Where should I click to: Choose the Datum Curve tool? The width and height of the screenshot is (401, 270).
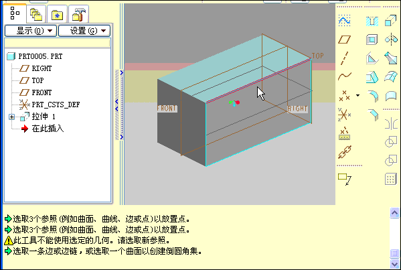(345, 76)
